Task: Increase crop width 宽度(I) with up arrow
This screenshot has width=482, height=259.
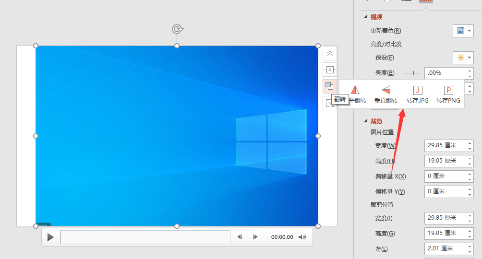Action: coord(470,216)
